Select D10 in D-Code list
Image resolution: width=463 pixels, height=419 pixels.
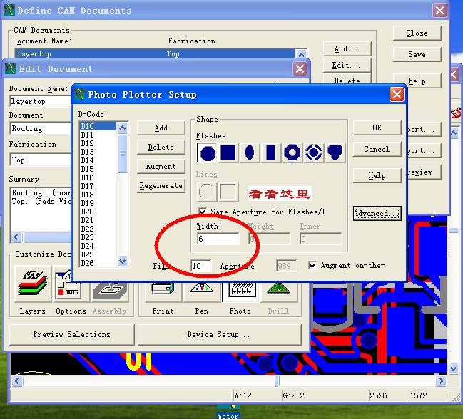point(98,126)
